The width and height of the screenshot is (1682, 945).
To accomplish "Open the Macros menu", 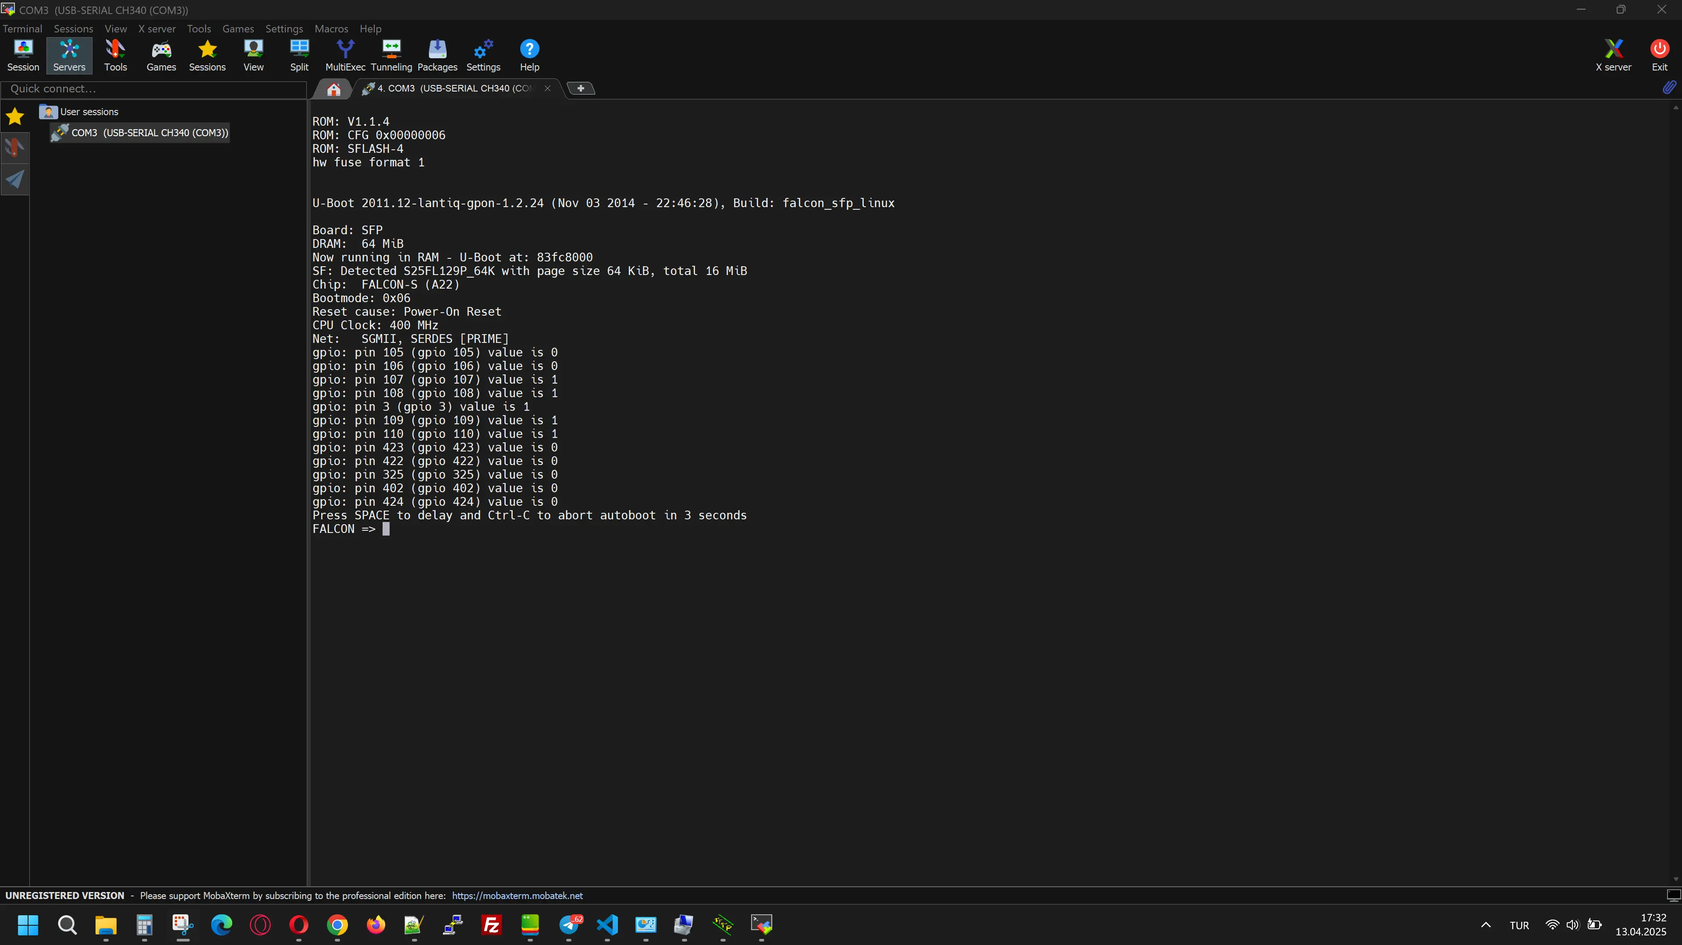I will [331, 29].
